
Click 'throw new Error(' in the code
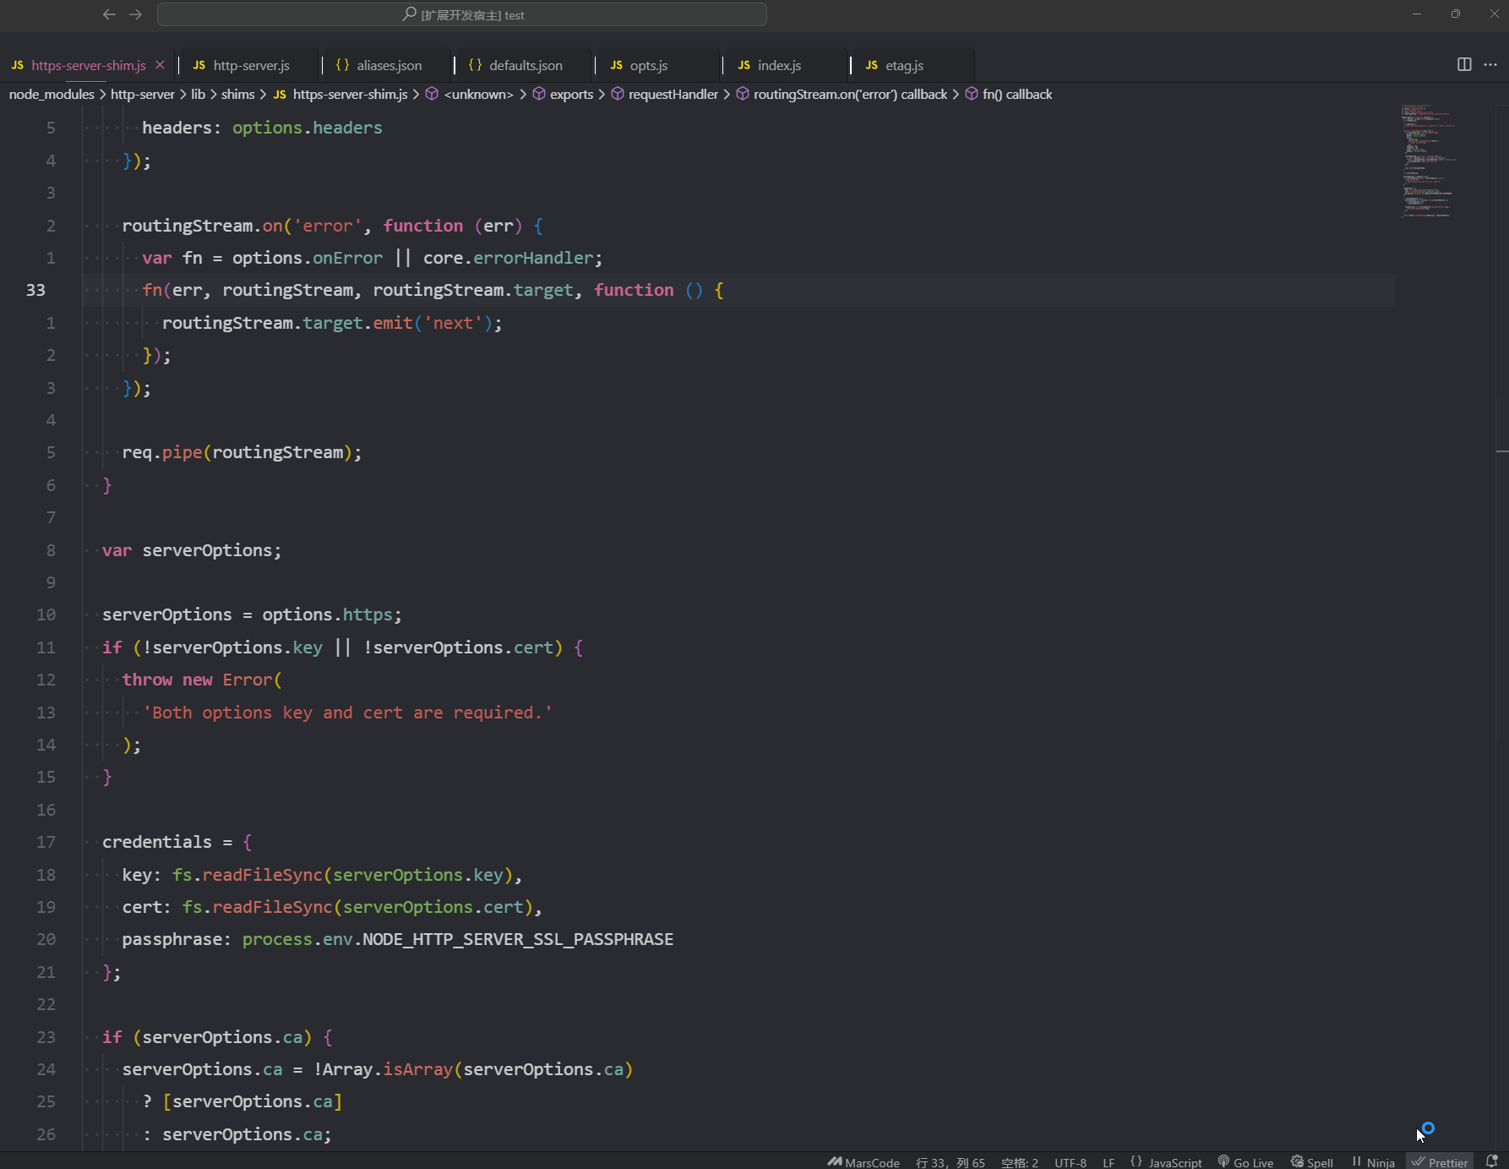click(x=203, y=680)
